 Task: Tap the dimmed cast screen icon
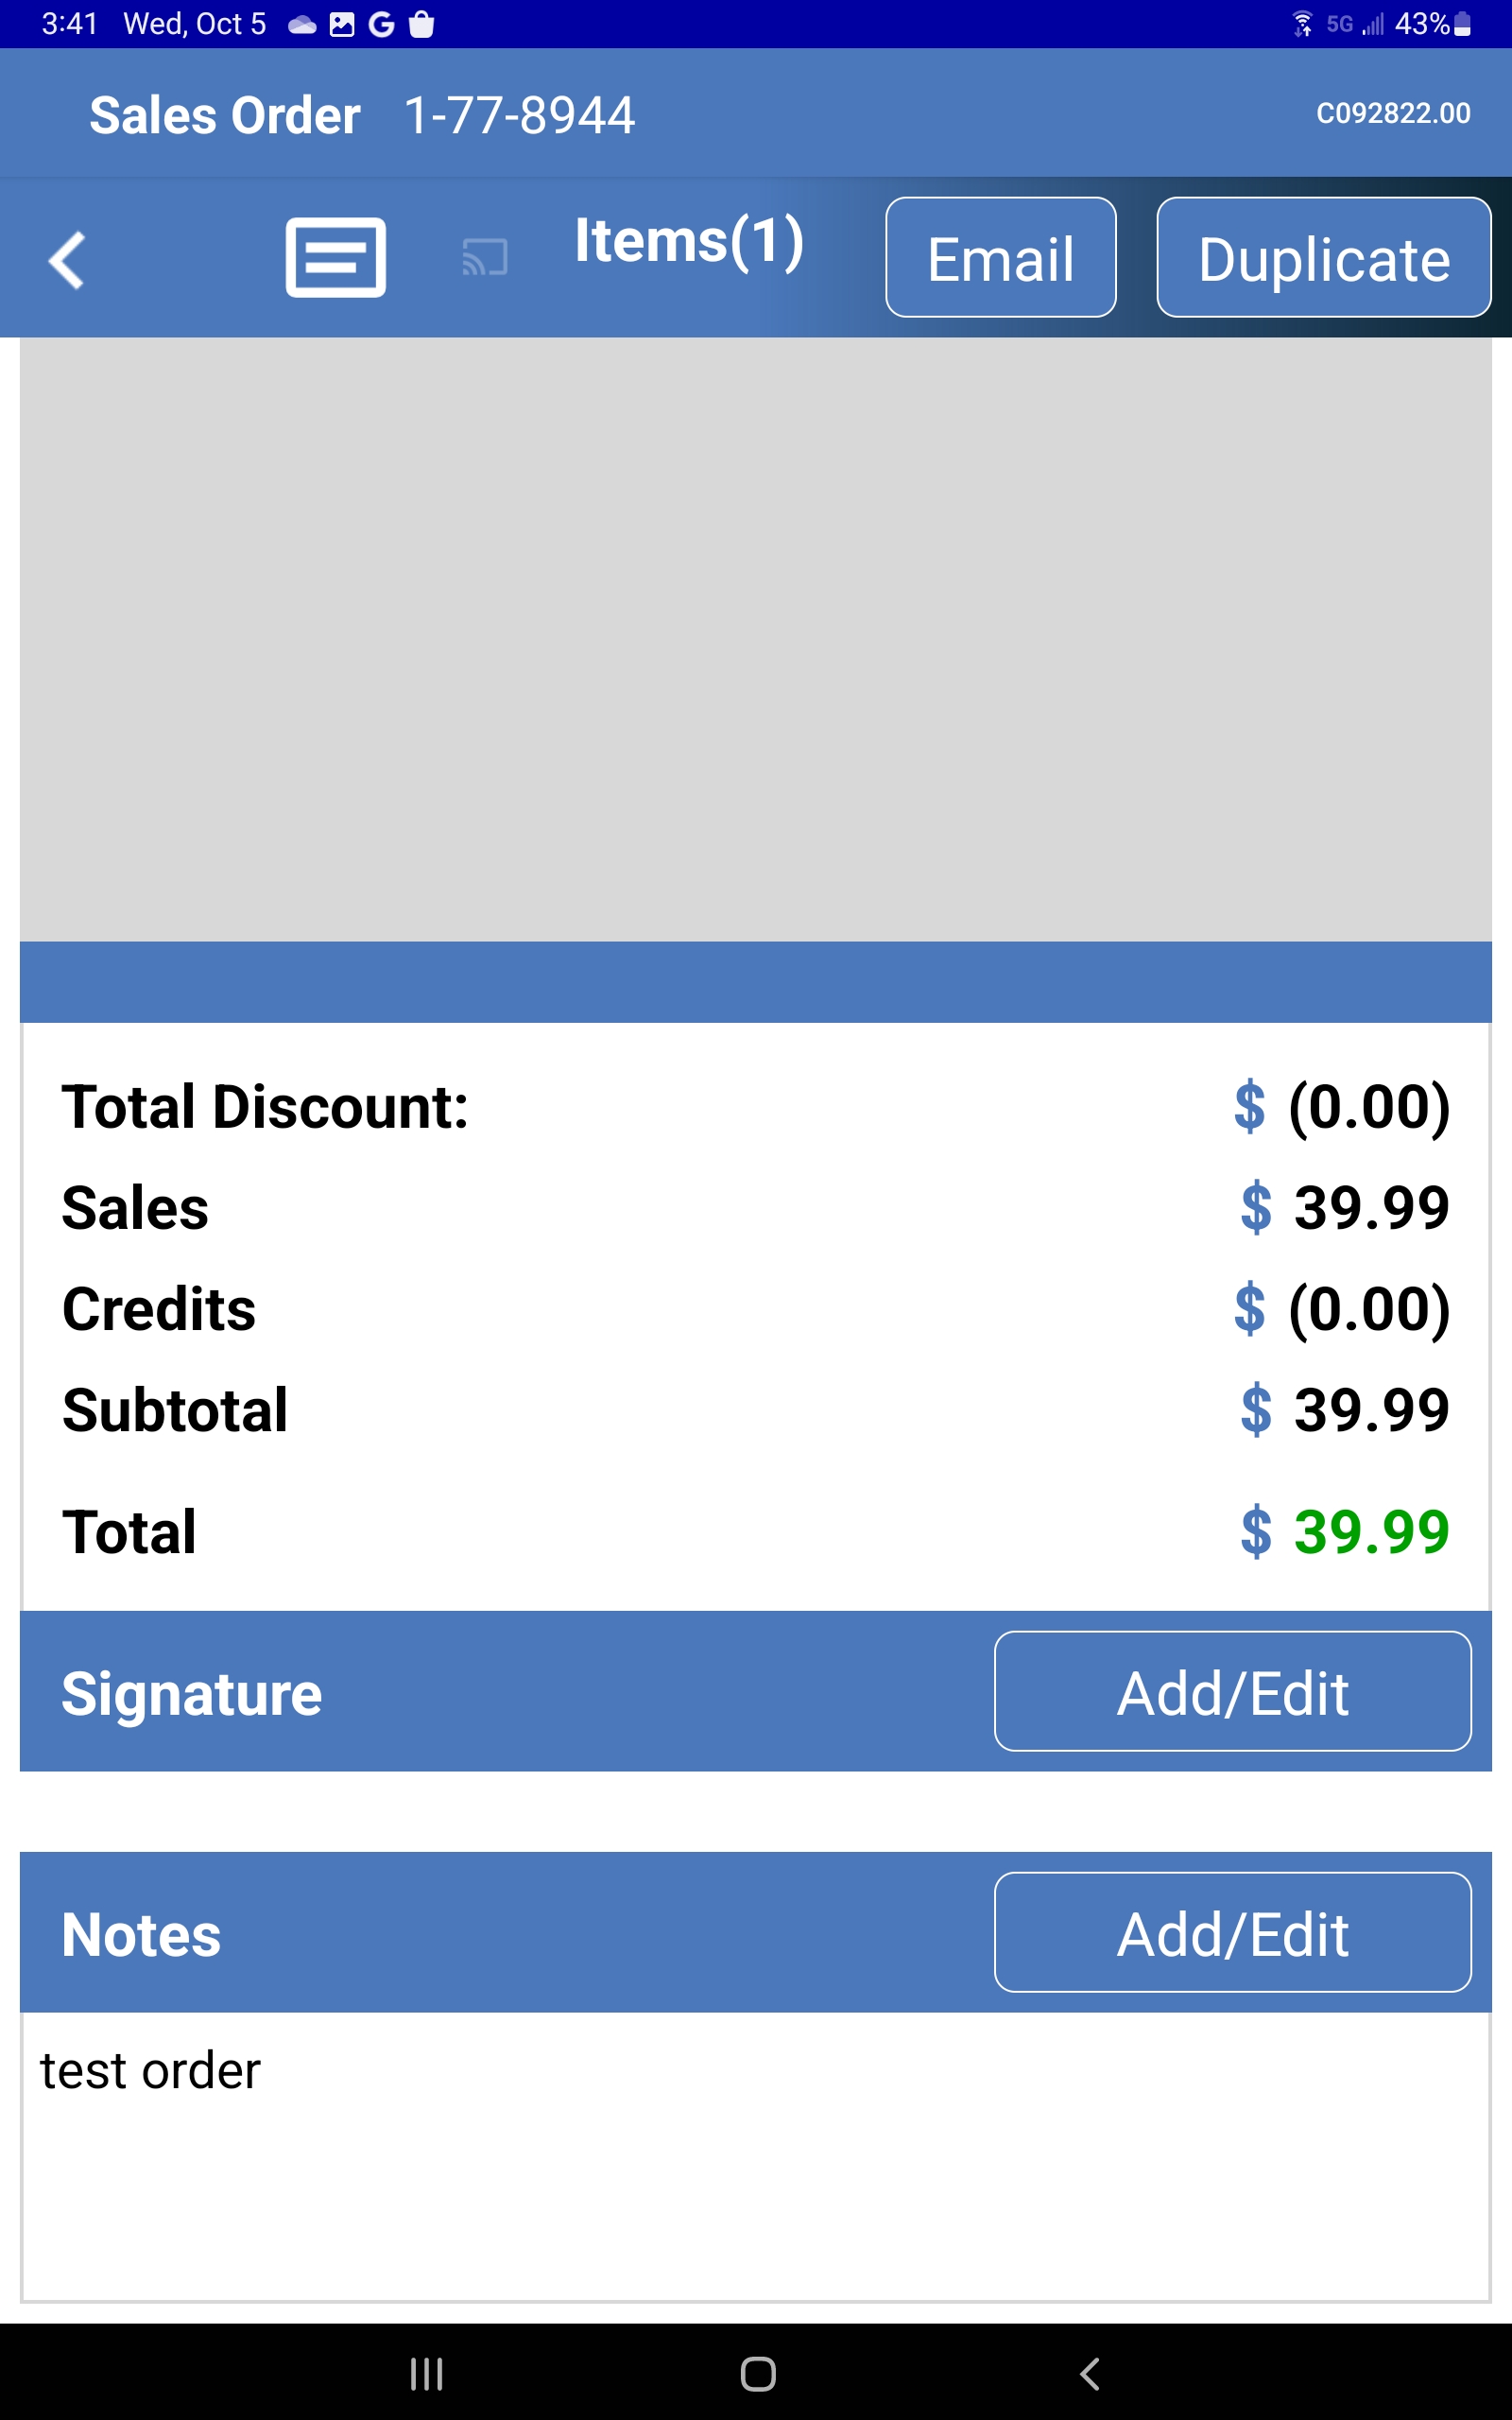pos(485,258)
